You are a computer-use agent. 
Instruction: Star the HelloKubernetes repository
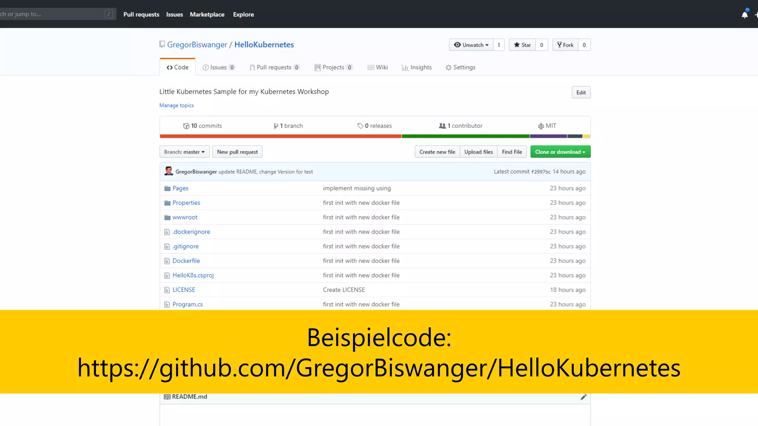[x=522, y=45]
